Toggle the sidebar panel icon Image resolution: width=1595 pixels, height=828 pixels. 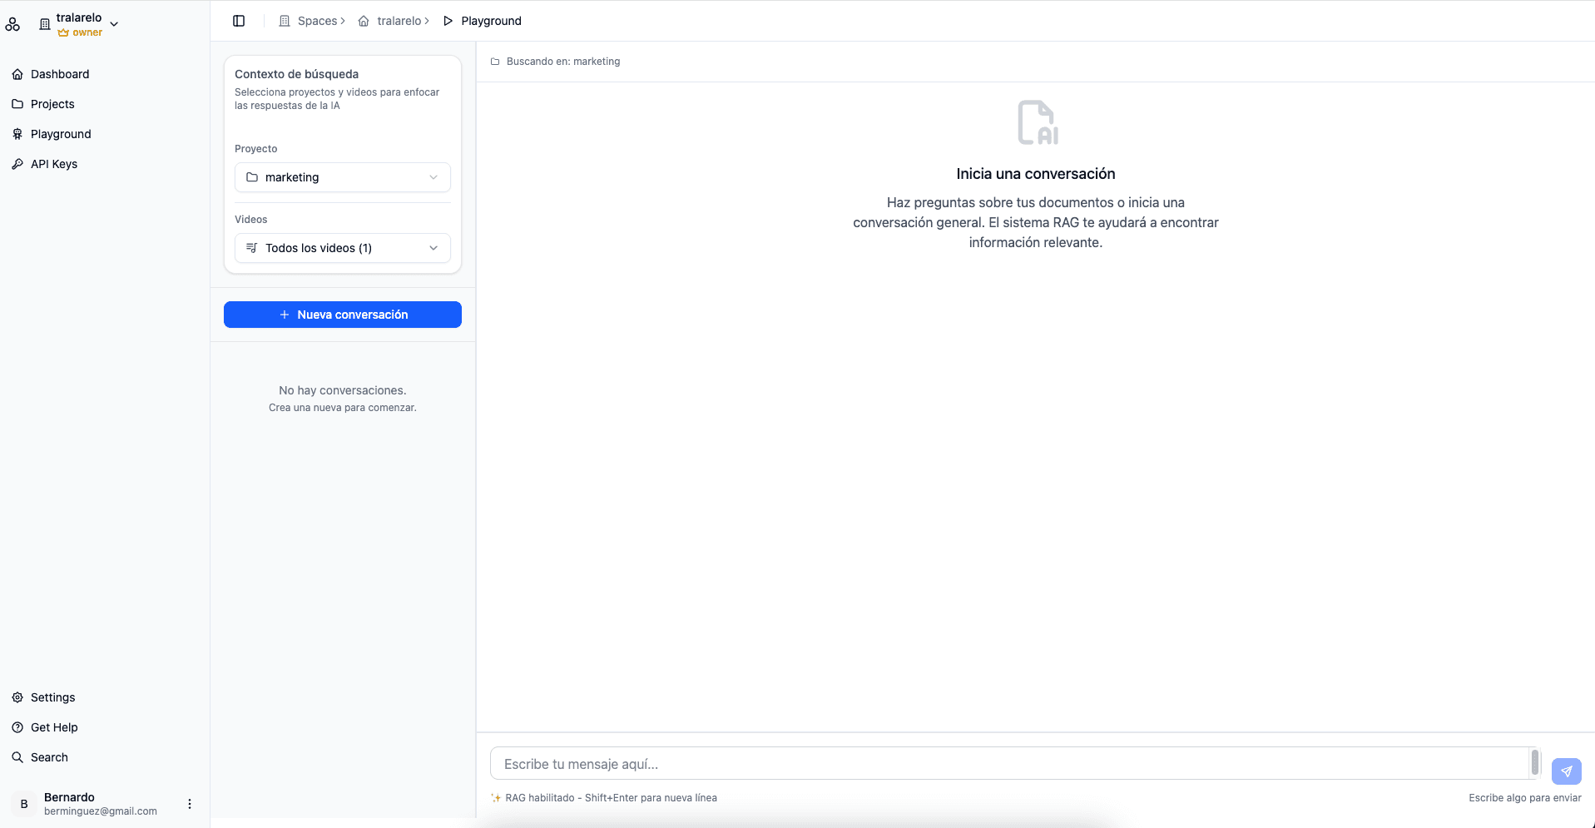click(239, 21)
